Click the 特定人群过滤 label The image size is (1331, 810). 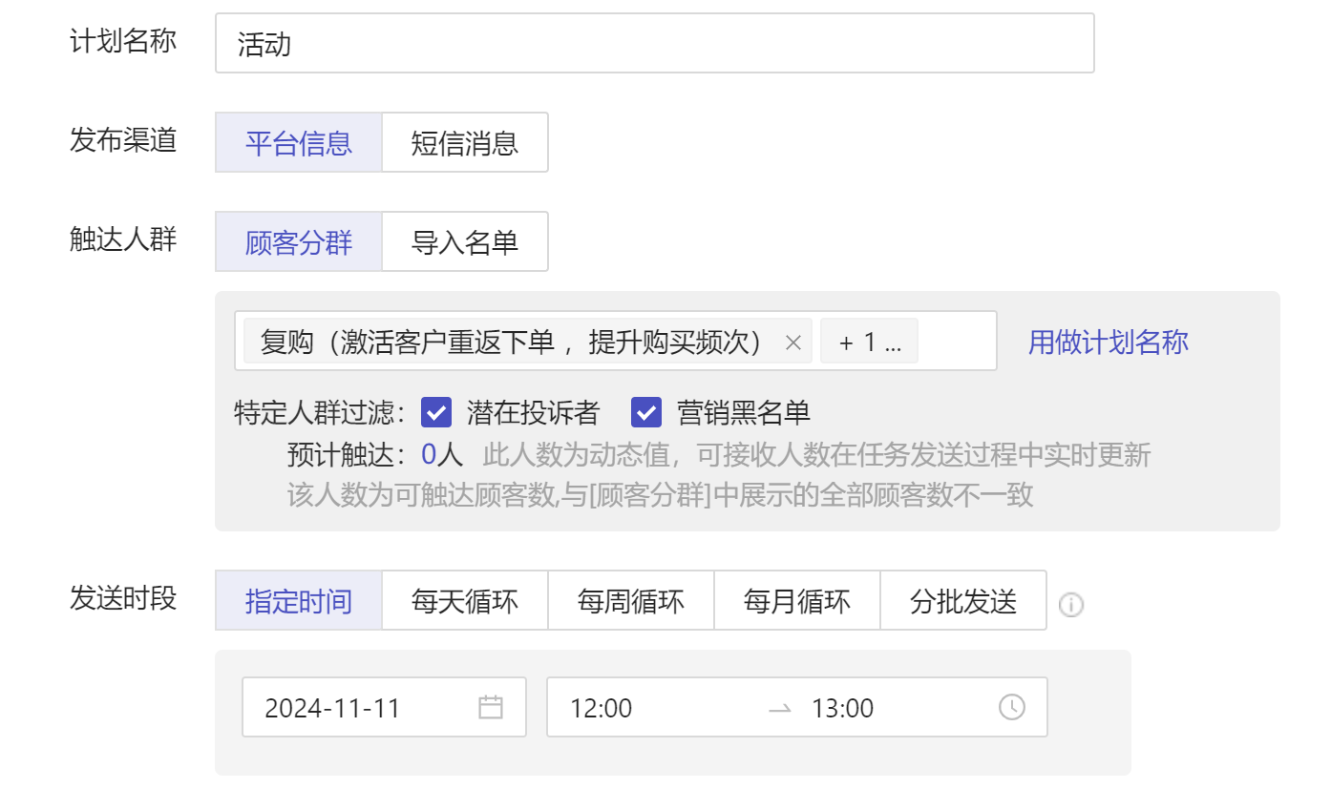(321, 413)
